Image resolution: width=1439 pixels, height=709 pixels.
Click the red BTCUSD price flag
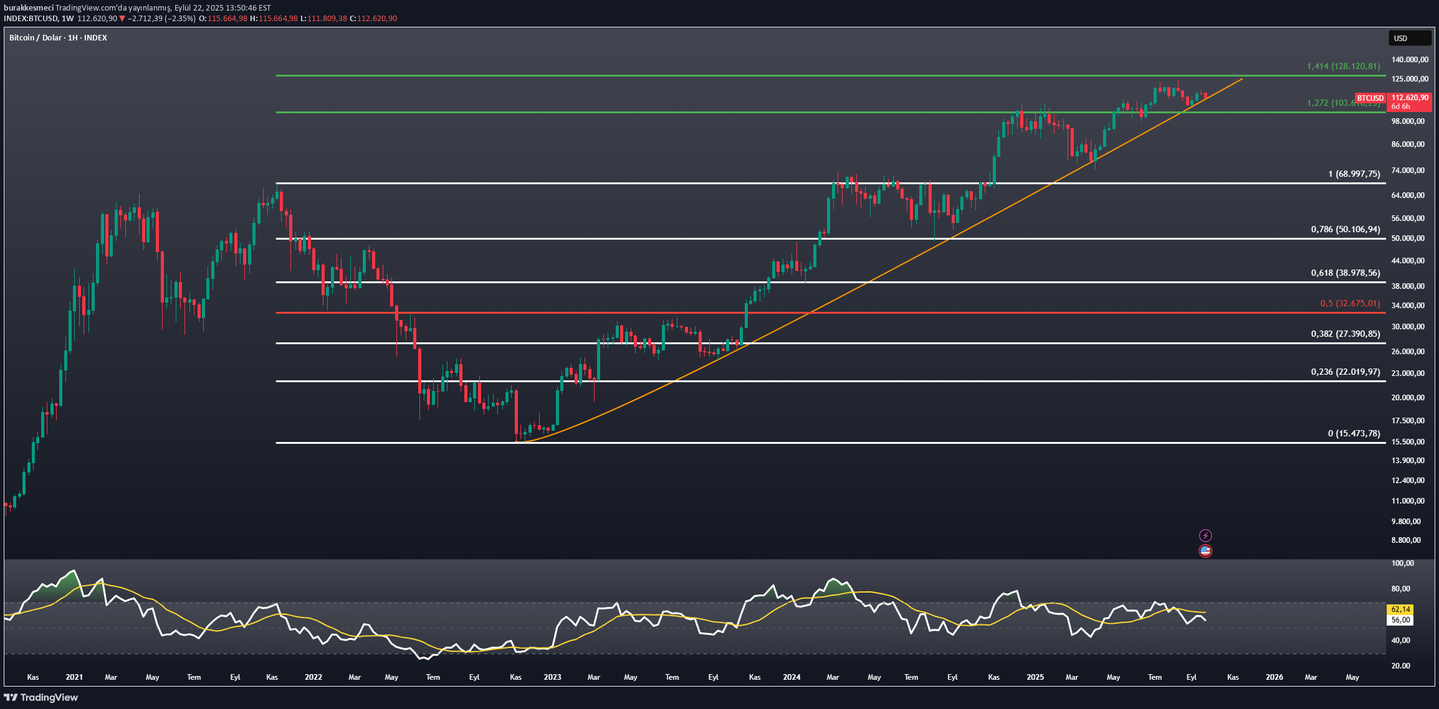(1370, 98)
